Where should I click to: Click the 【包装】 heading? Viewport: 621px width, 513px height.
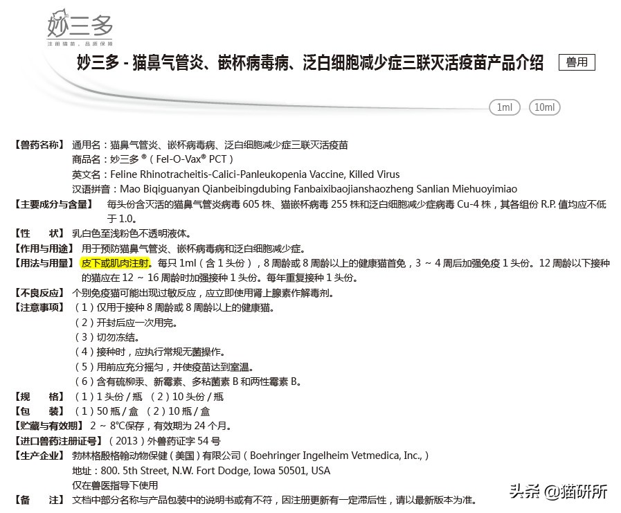click(39, 412)
